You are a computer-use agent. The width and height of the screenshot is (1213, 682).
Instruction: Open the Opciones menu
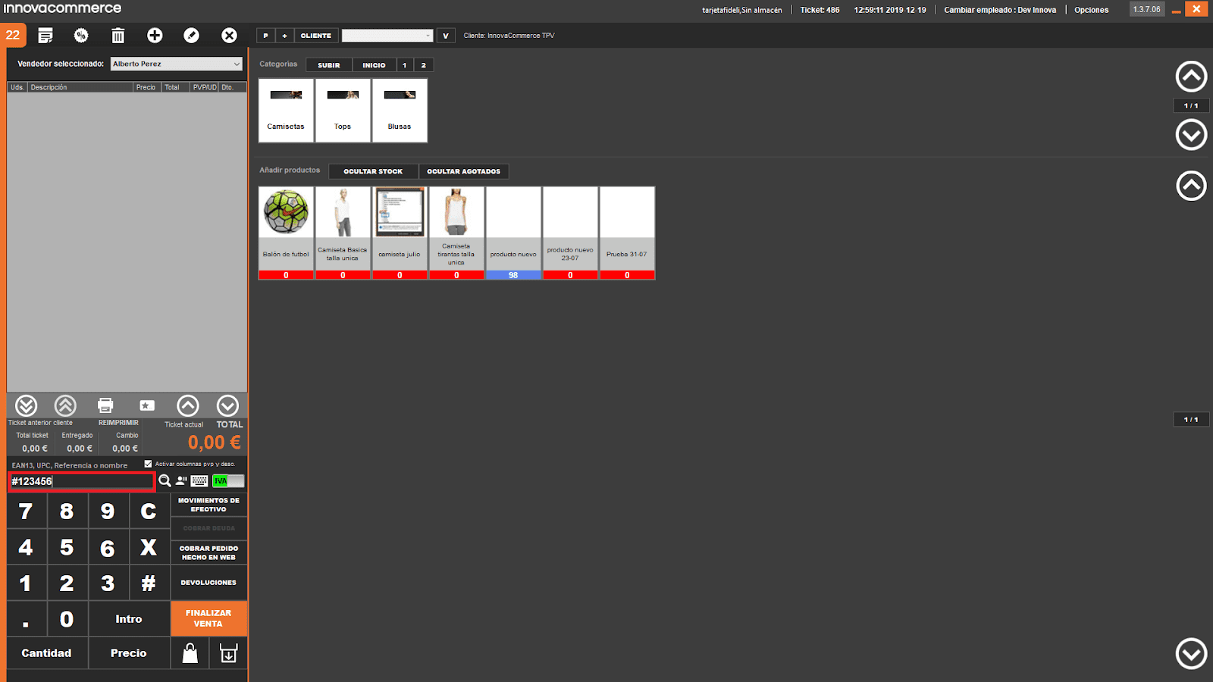1091,10
